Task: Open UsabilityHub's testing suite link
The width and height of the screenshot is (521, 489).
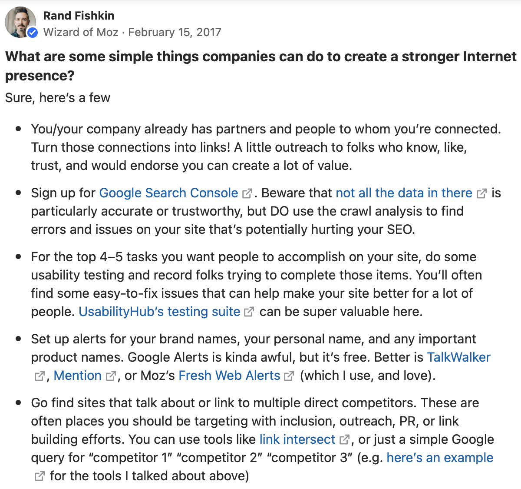Action: 159,312
